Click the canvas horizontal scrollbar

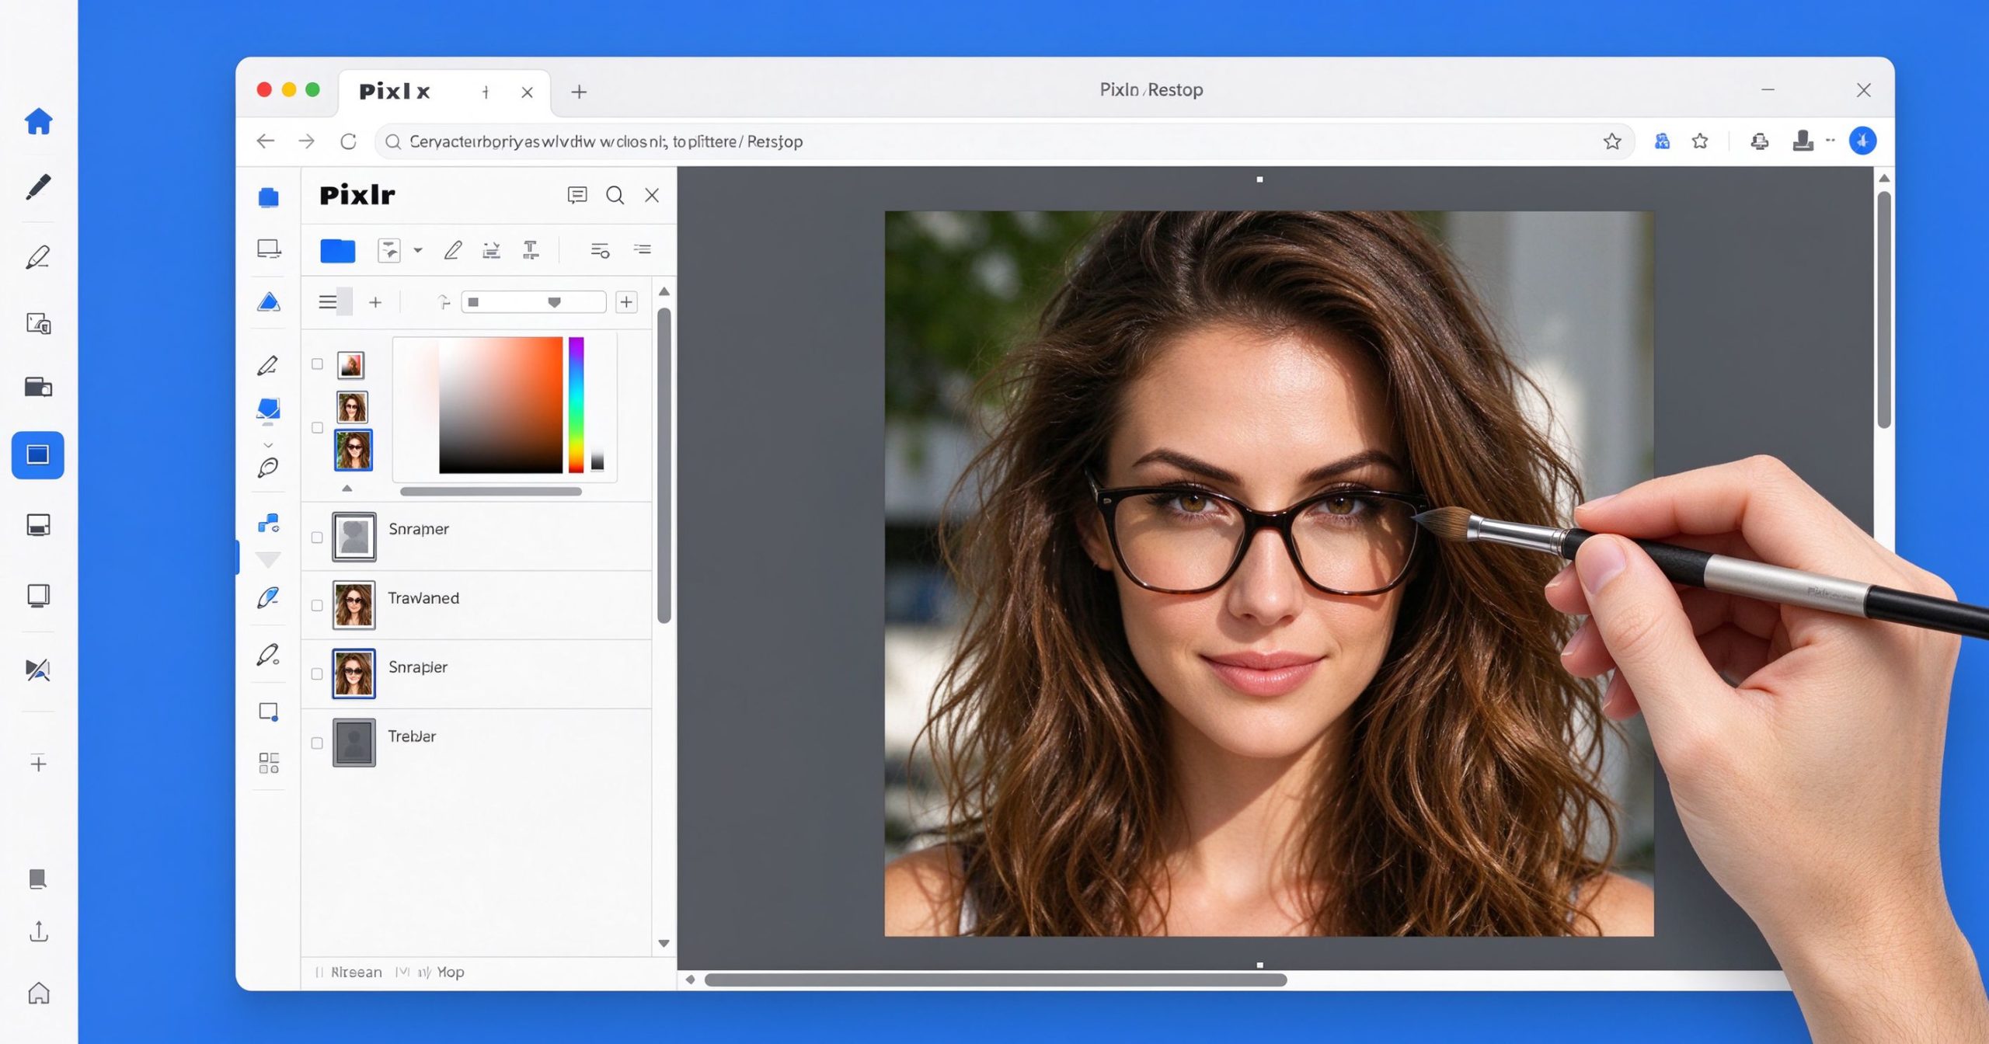point(995,980)
